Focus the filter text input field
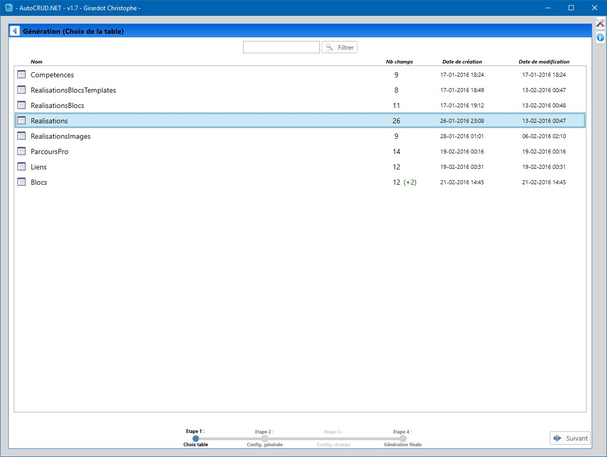This screenshot has height=457, width=607. click(x=281, y=47)
